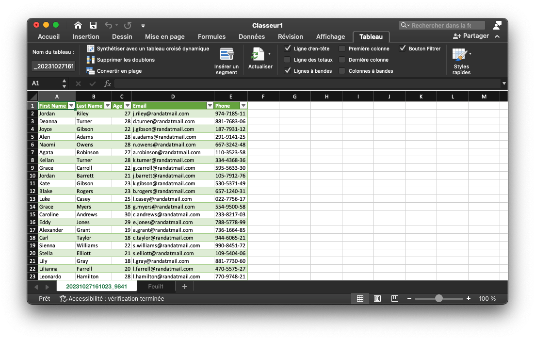
Task: Open the Actualiser dropdown arrow
Action: (270, 54)
